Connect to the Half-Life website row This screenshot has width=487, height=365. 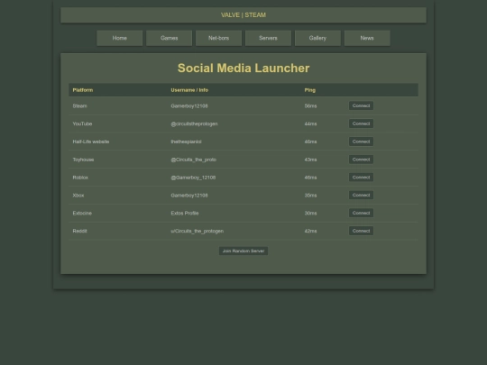pos(362,141)
